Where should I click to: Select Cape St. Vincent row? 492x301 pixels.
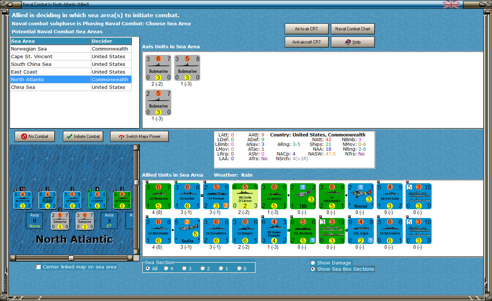pyautogui.click(x=71, y=56)
